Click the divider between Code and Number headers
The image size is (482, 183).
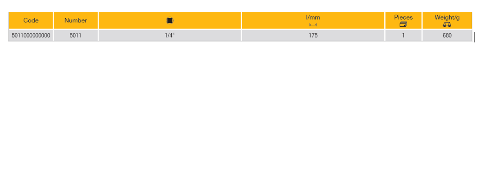(53, 20)
